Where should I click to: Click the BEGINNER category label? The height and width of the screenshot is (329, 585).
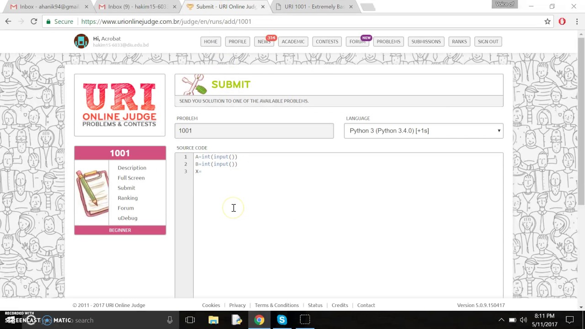(120, 230)
